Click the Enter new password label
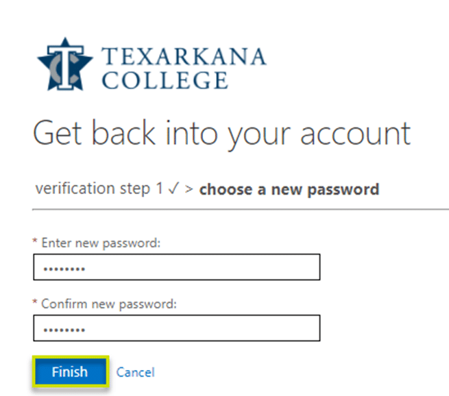Viewport: 449px width, 396px height. [101, 243]
